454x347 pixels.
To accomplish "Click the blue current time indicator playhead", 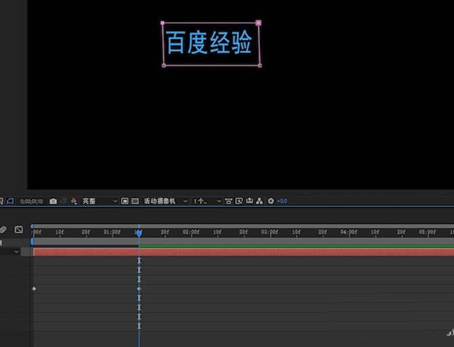I will pos(139,233).
